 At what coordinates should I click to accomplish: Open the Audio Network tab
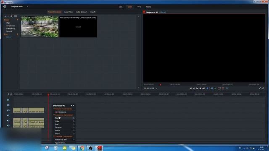click(82, 12)
